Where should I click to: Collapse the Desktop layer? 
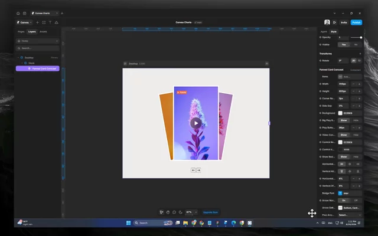coord(18,58)
